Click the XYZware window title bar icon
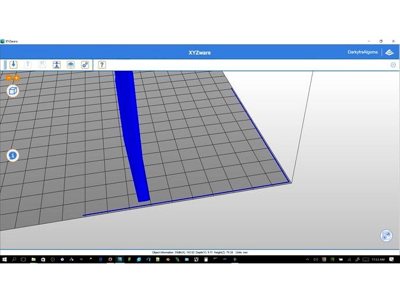This screenshot has height=301, width=400. (3, 41)
